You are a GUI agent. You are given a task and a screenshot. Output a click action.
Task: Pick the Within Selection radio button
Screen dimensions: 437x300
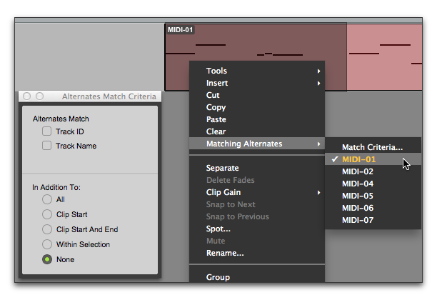[47, 244]
